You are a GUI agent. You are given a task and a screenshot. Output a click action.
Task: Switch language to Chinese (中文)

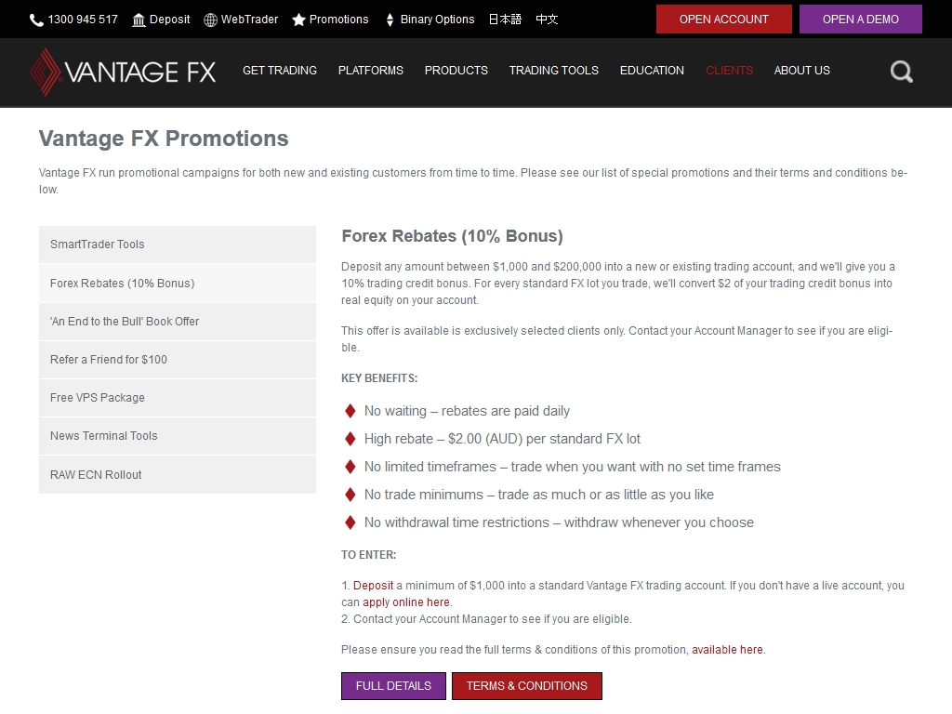coord(547,20)
